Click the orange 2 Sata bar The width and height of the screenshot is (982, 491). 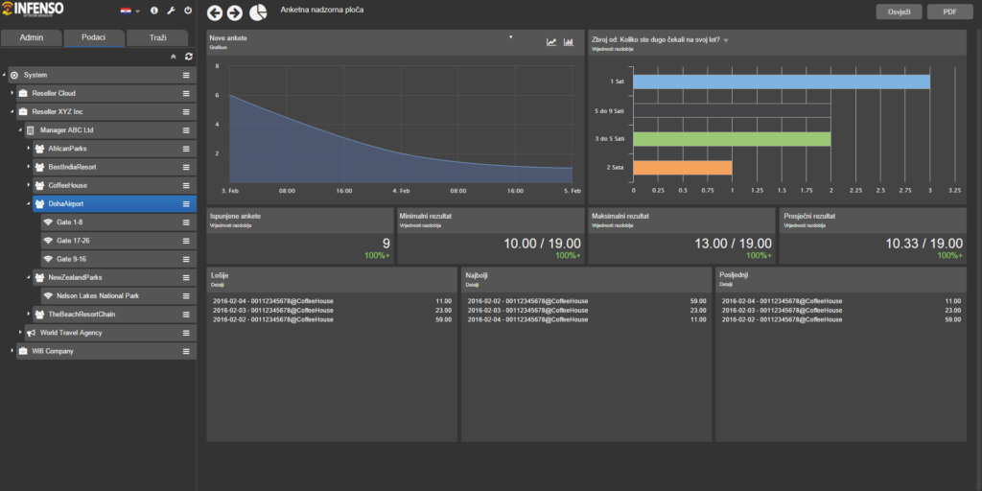[682, 168]
